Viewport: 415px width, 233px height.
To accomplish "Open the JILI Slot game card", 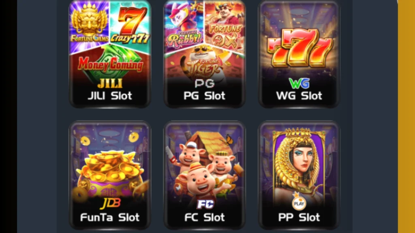I will 110,54.
